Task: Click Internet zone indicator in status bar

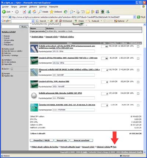Action: click(x=125, y=156)
